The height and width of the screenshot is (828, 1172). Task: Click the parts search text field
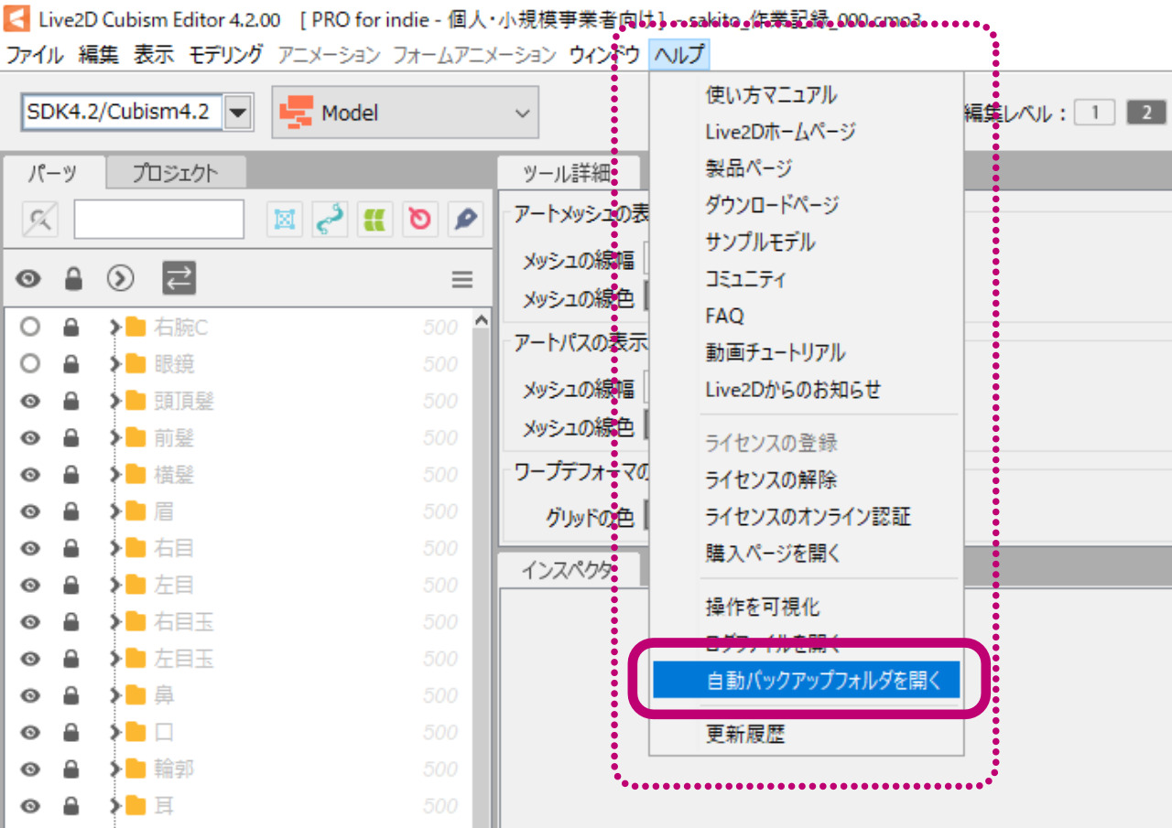click(159, 220)
